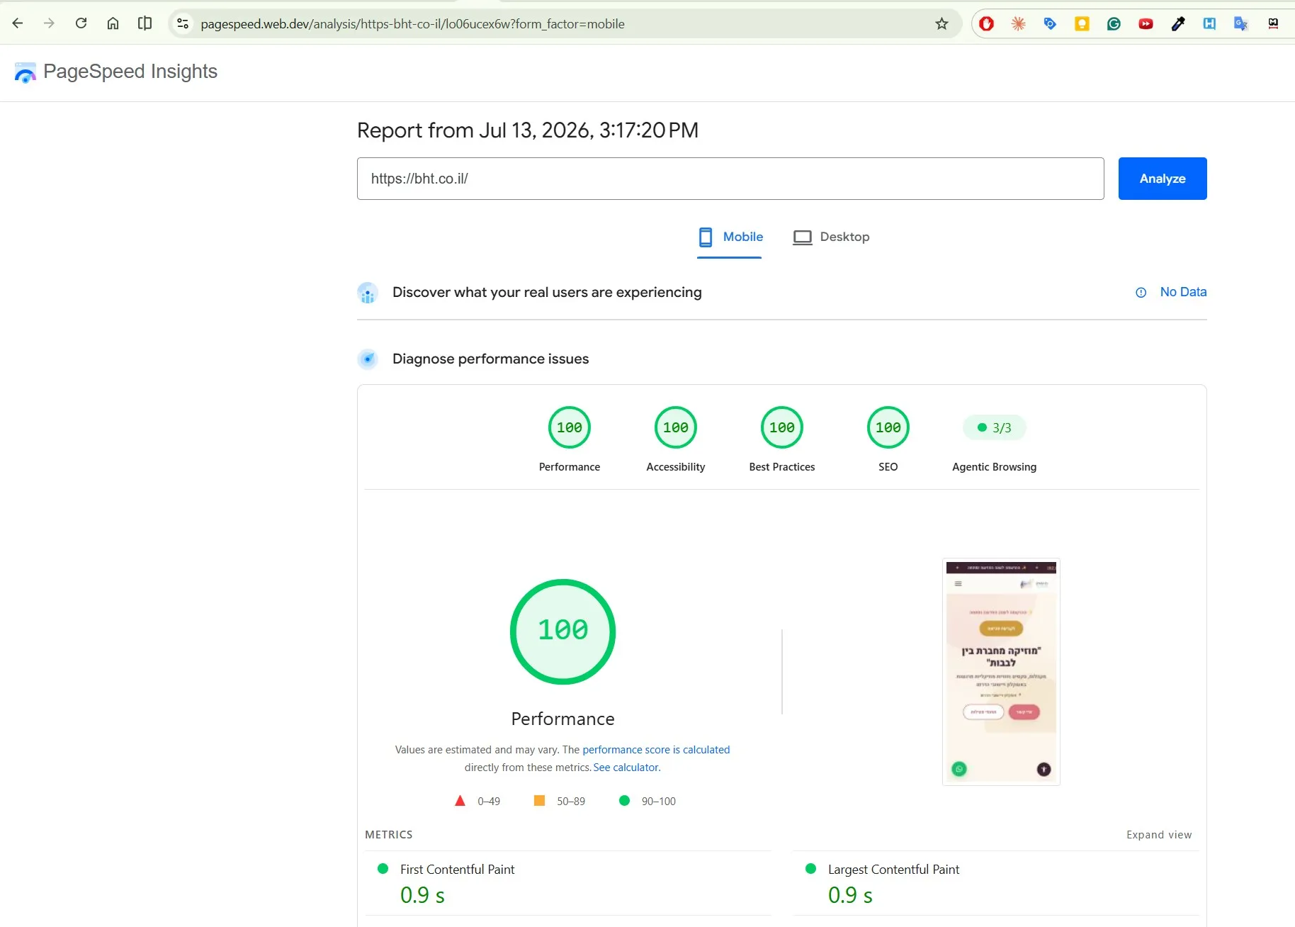The width and height of the screenshot is (1295, 927).
Task: Click the 'Report from Jul 13, 2026' heading
Action: [528, 130]
